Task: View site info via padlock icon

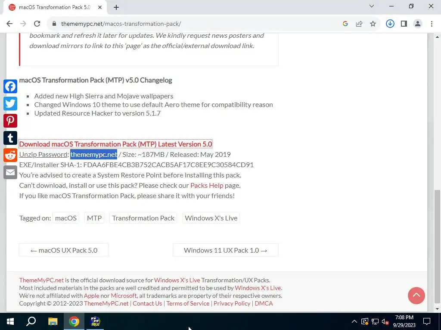Action: (54, 24)
